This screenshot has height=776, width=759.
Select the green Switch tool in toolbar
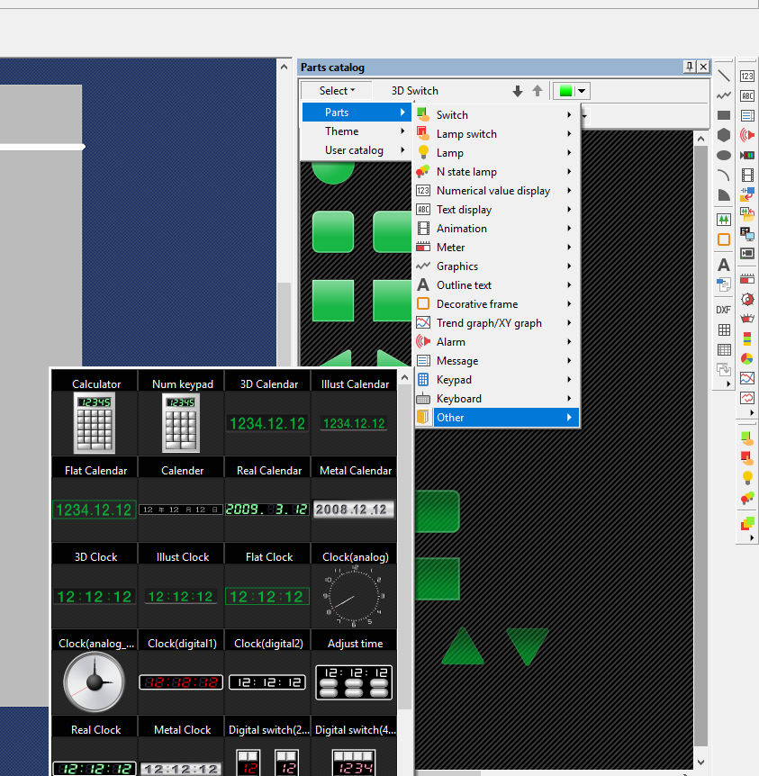click(x=747, y=438)
